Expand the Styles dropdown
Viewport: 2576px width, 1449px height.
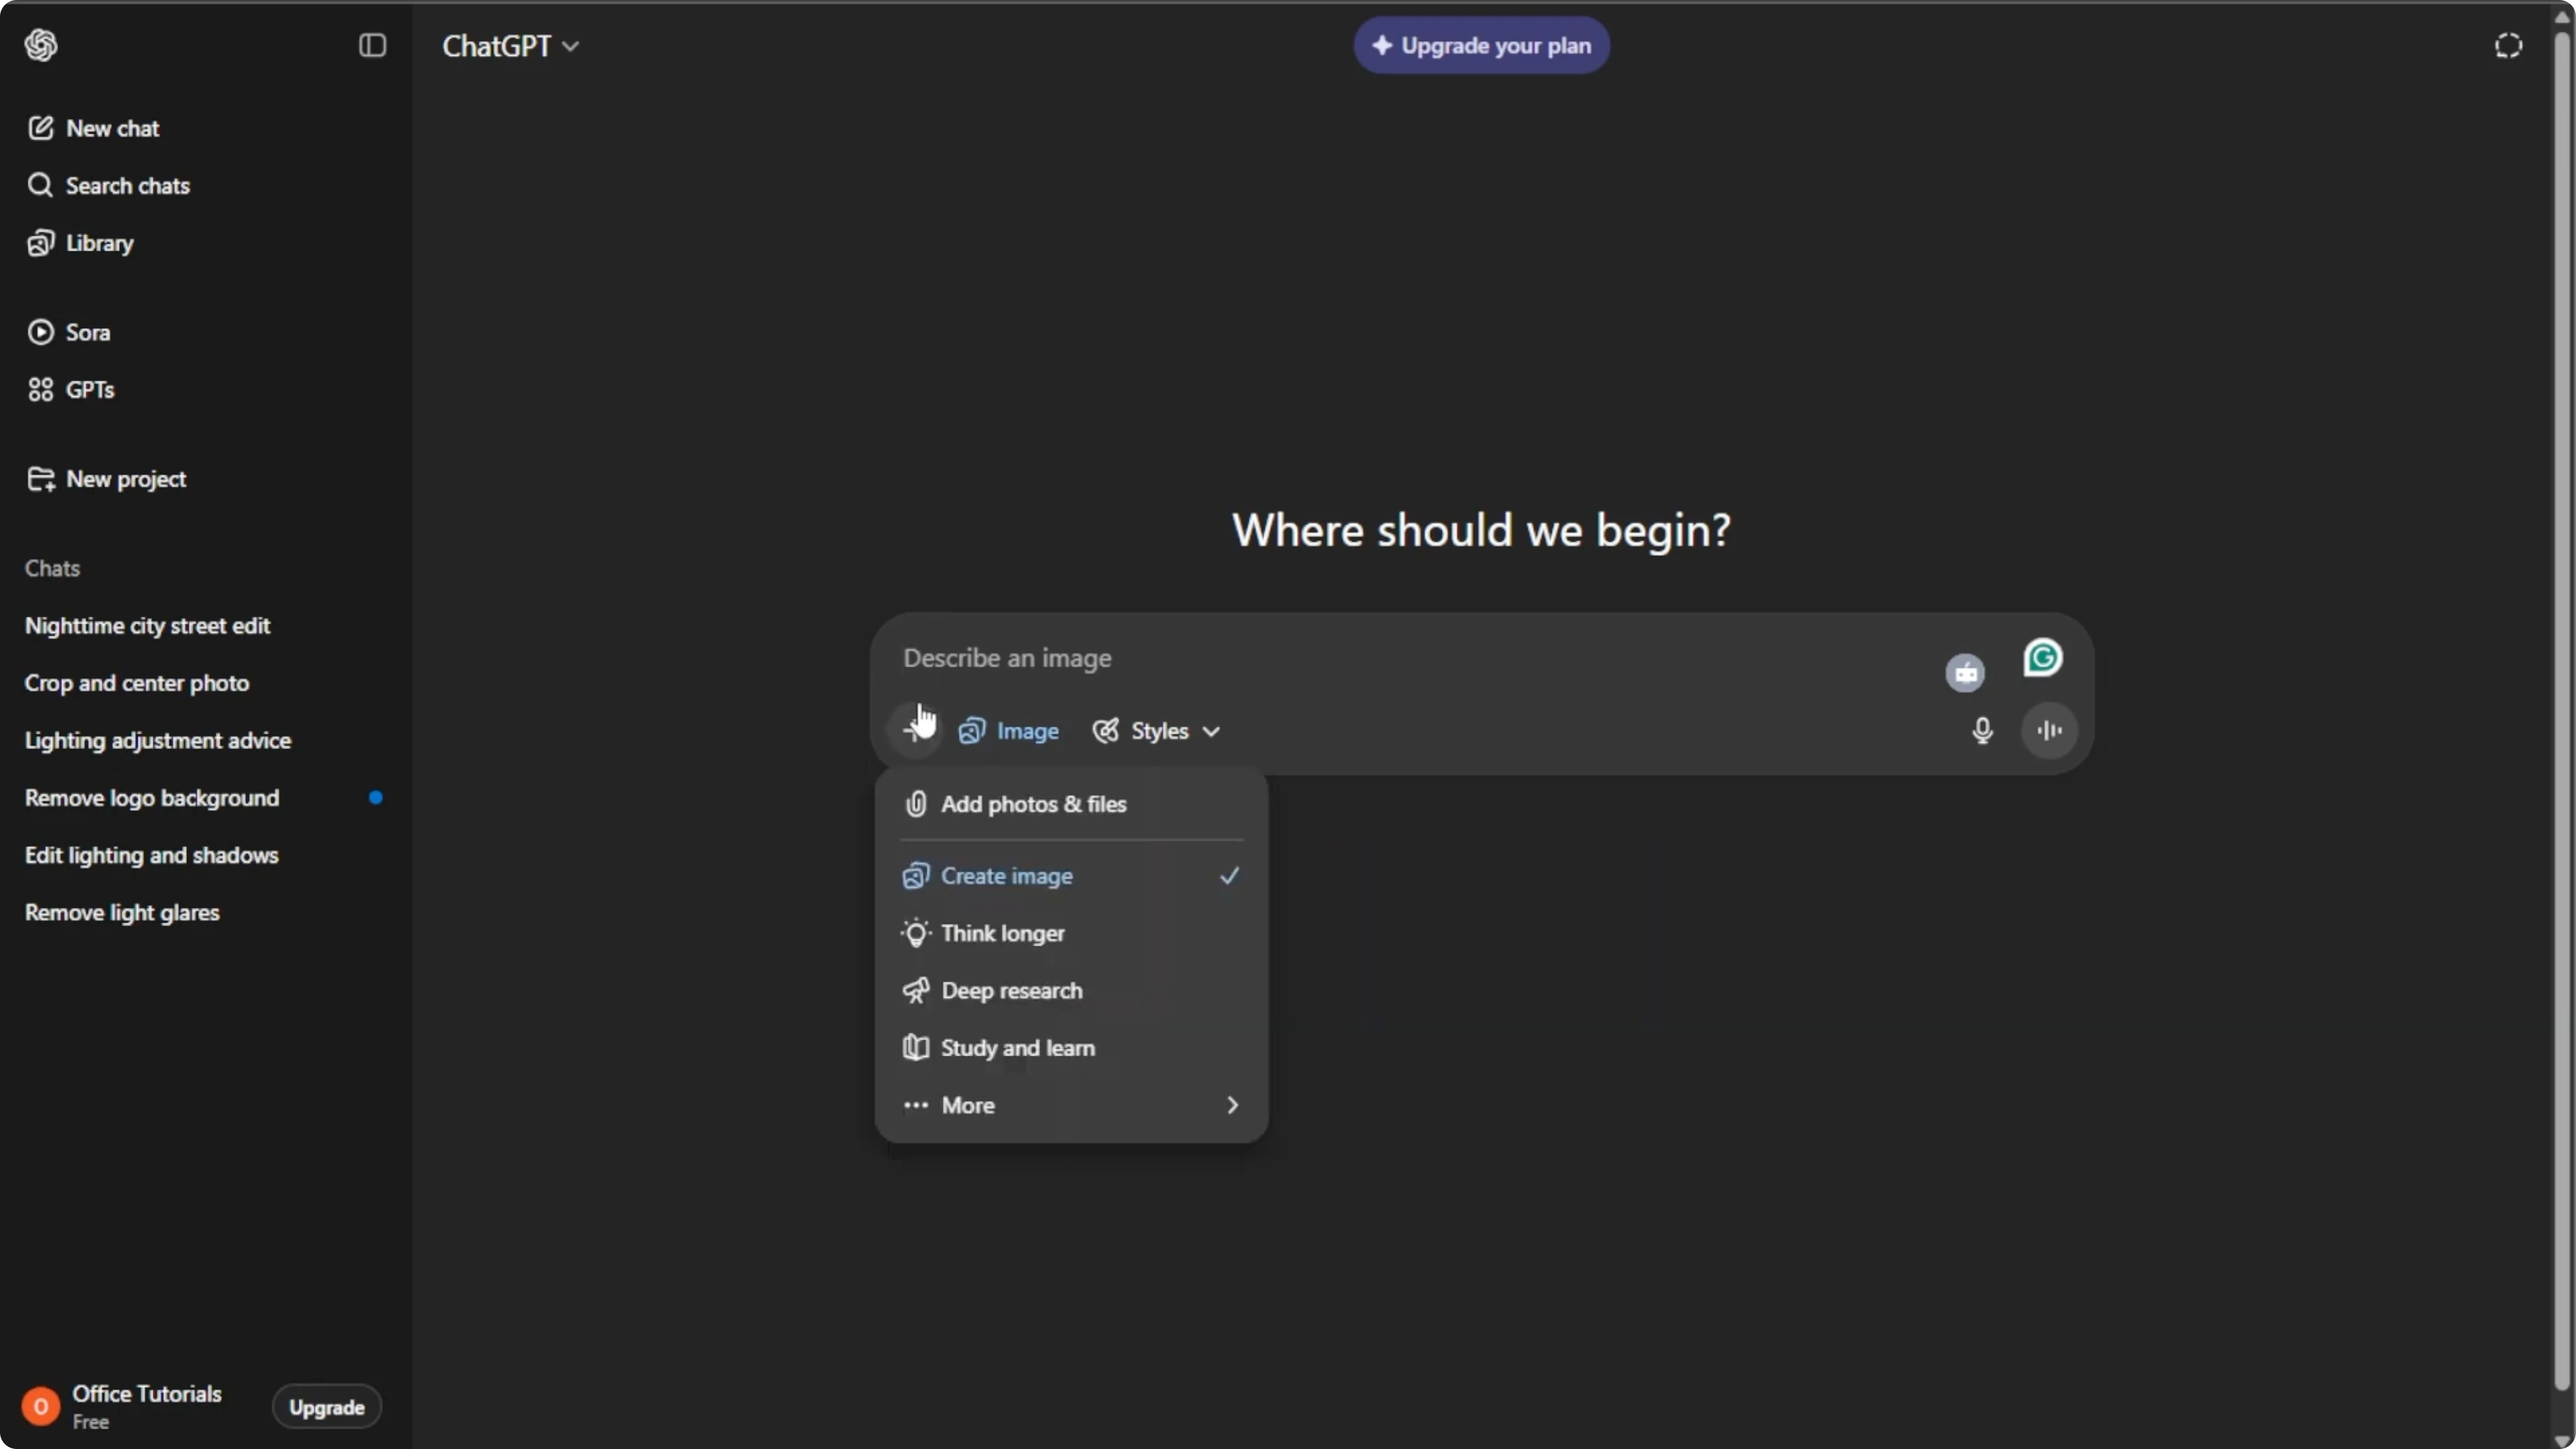(x=1156, y=731)
